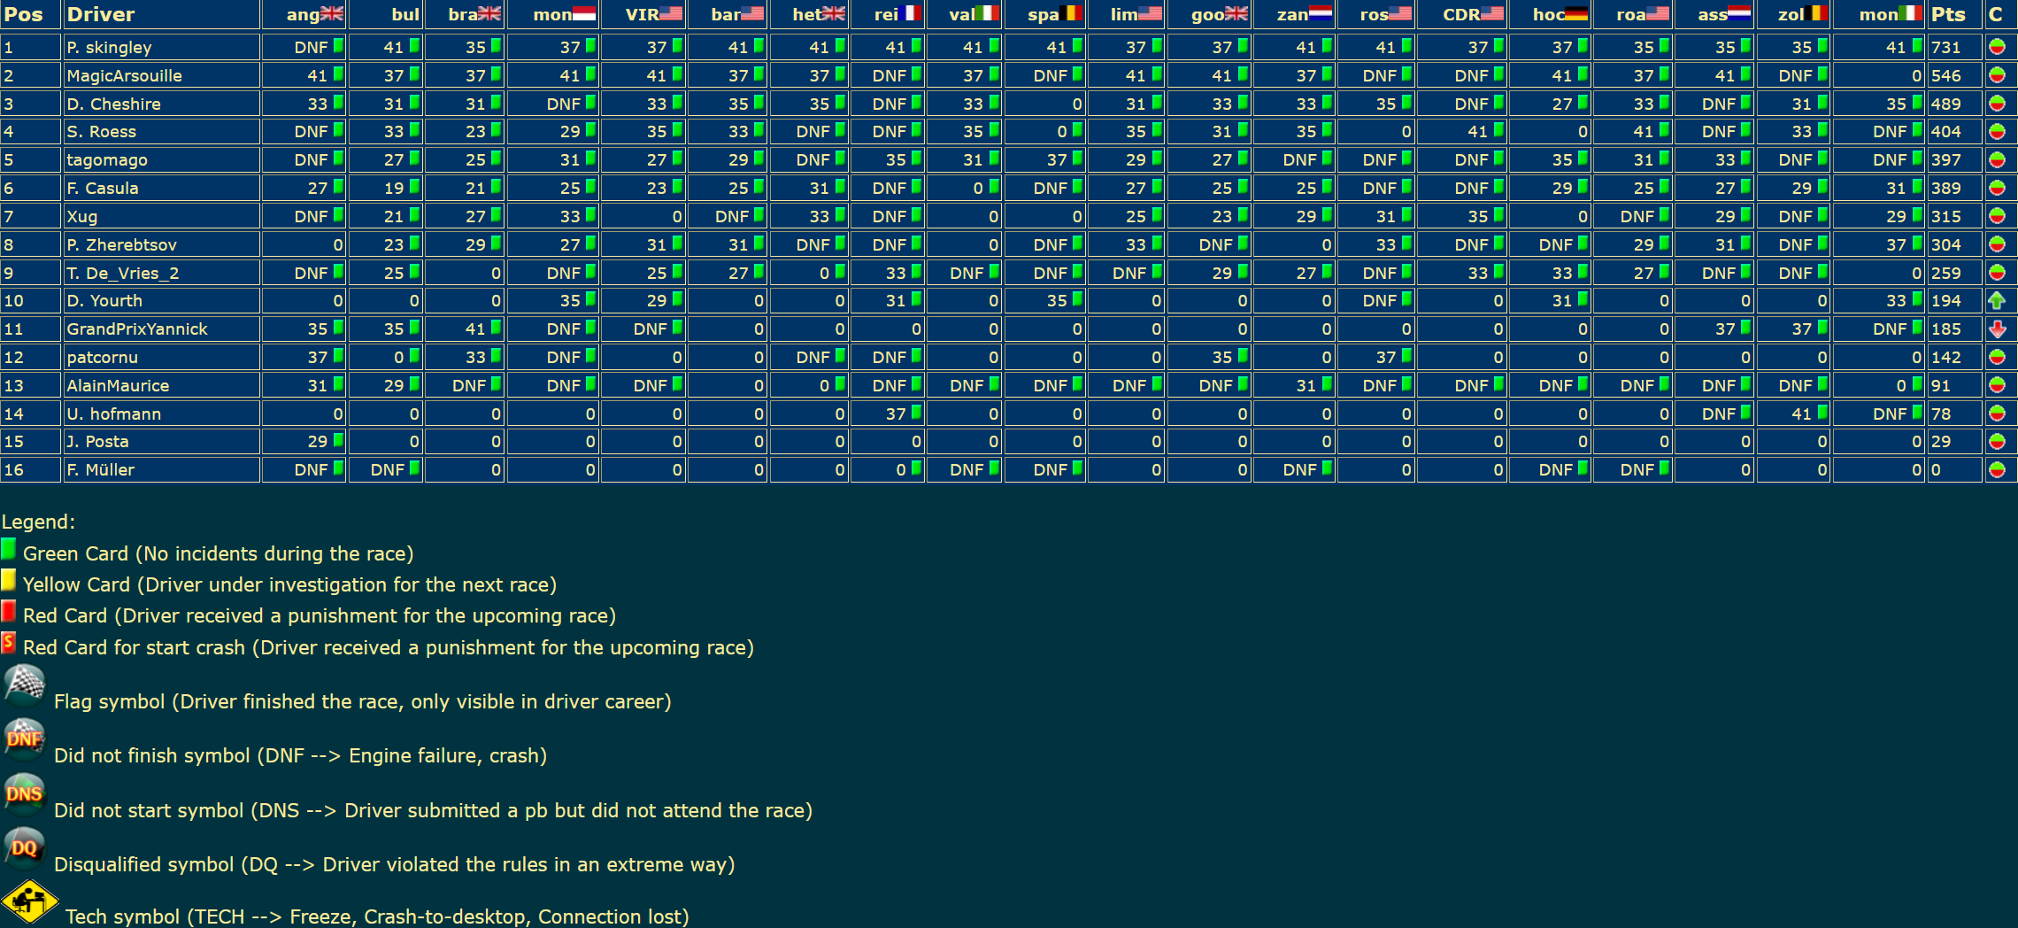Open driver MagicArsouille's profile
This screenshot has width=2018, height=928.
124,76
